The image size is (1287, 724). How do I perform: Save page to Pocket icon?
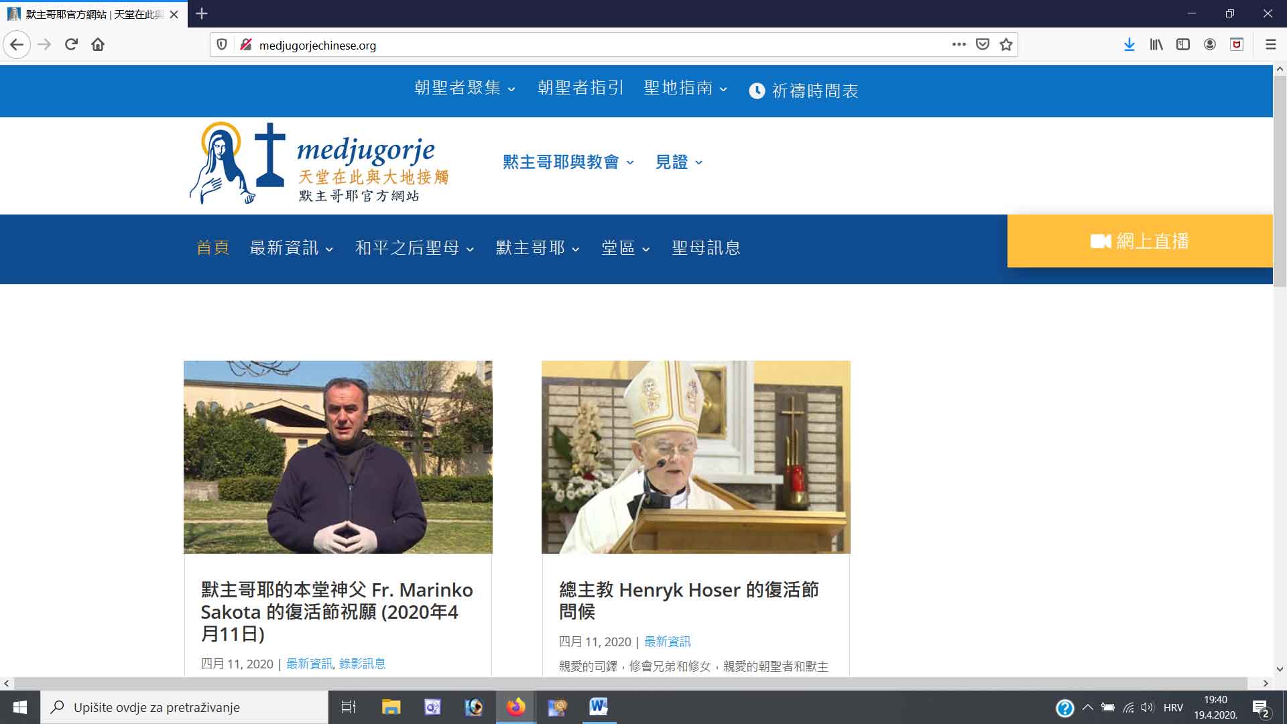click(x=983, y=45)
